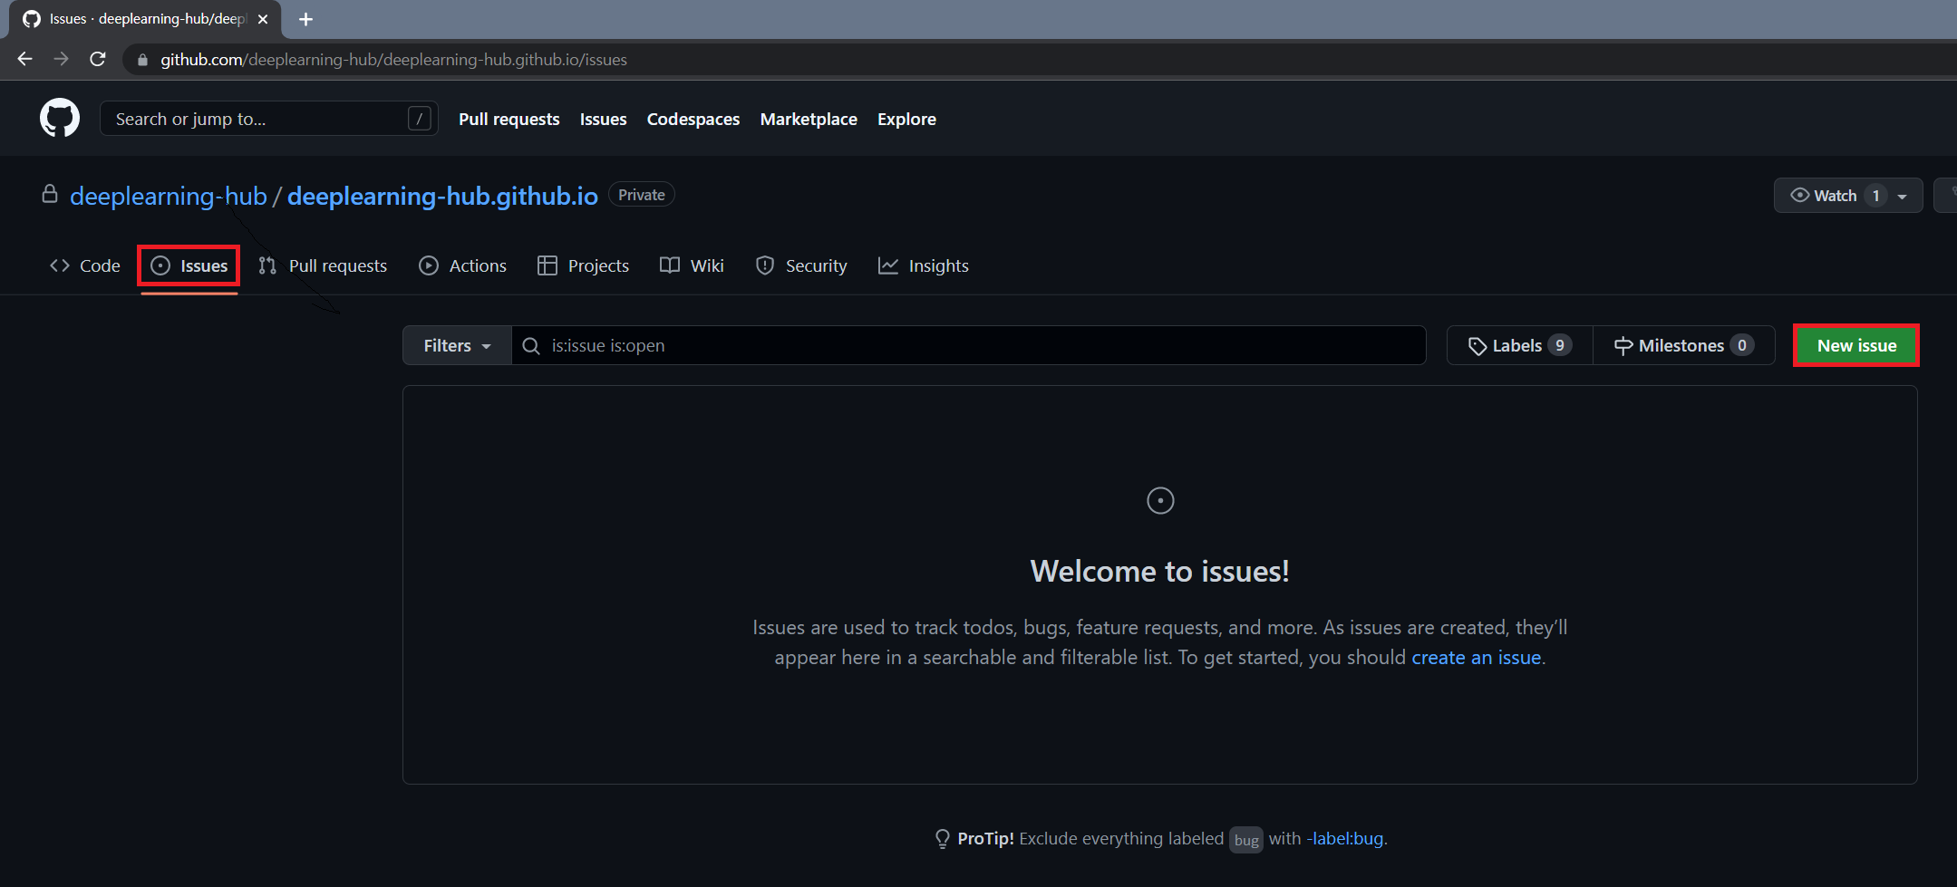Image resolution: width=1957 pixels, height=887 pixels.
Task: Click the Code angle-brackets icon
Action: 60,265
